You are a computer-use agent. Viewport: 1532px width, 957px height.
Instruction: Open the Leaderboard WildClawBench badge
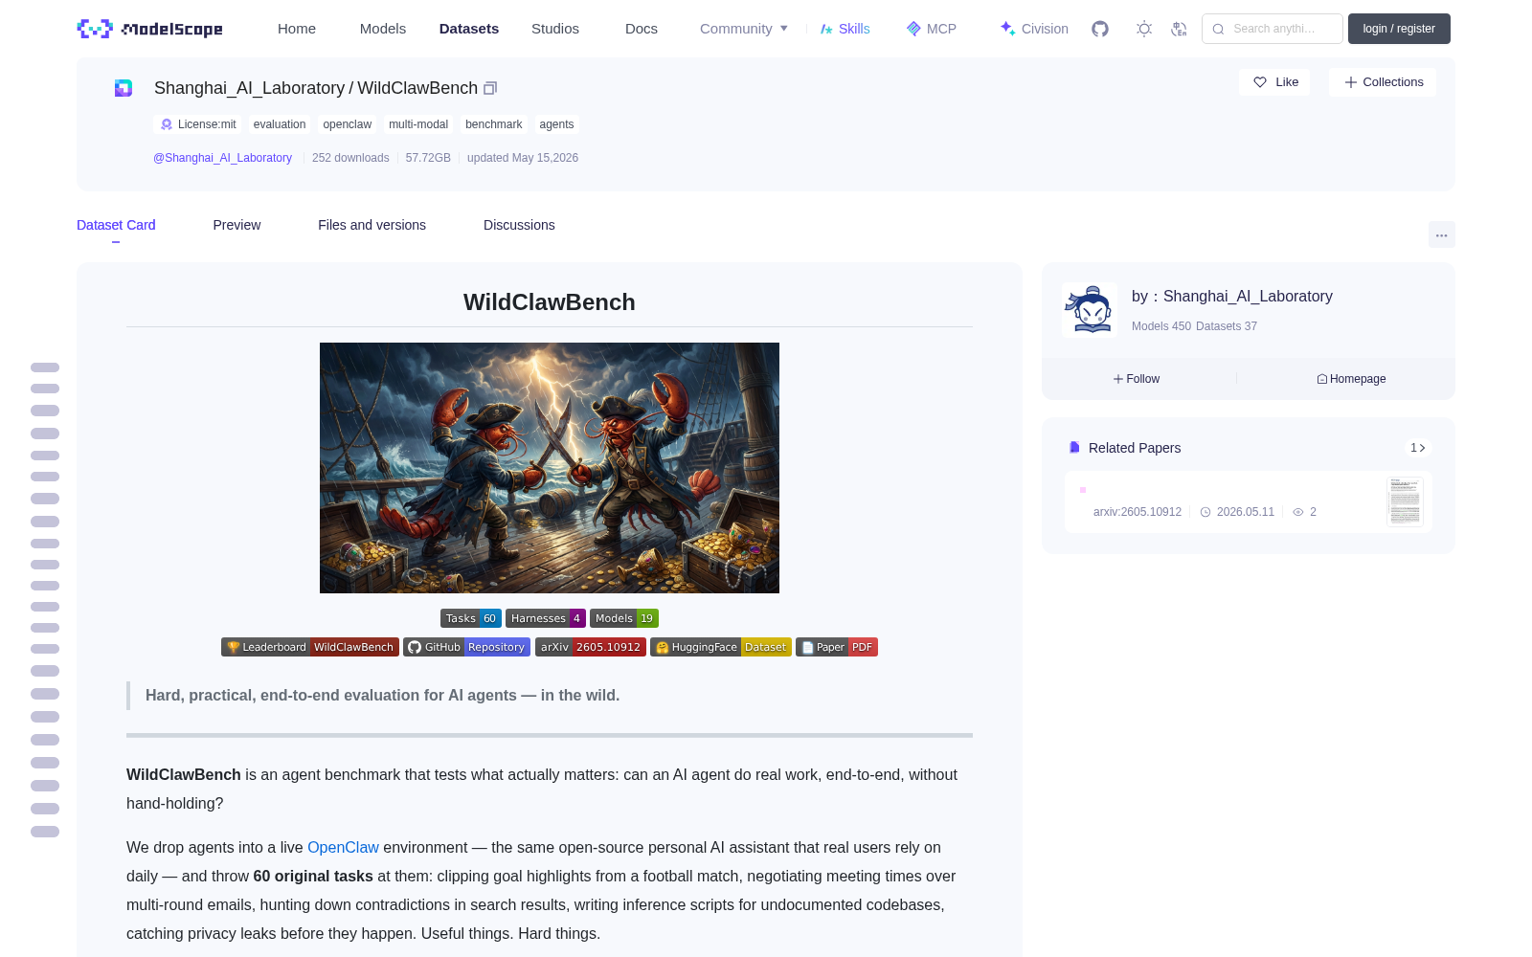pos(310,647)
